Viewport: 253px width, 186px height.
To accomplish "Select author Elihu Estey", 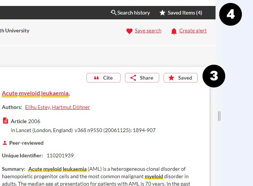I will pos(37,107).
